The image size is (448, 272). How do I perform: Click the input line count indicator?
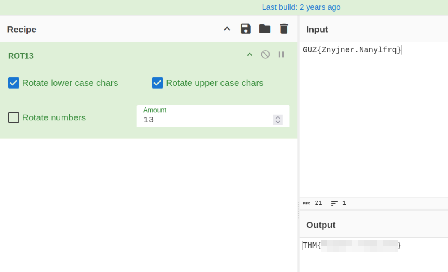(x=339, y=203)
